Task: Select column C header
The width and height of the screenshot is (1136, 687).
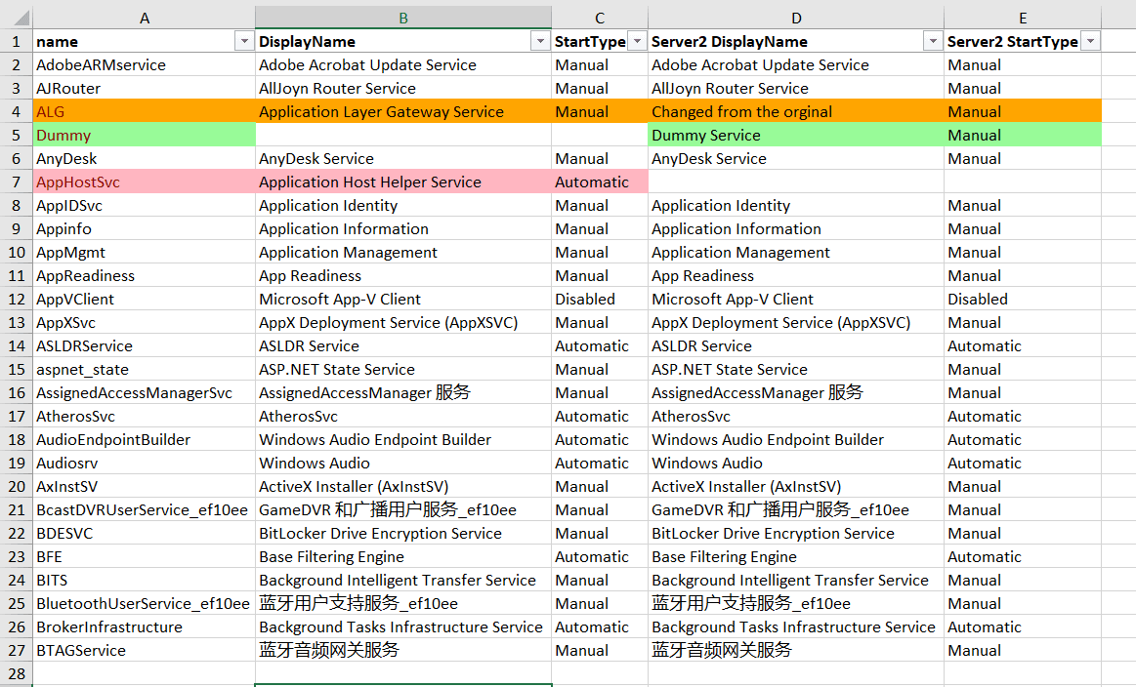Action: [x=600, y=19]
